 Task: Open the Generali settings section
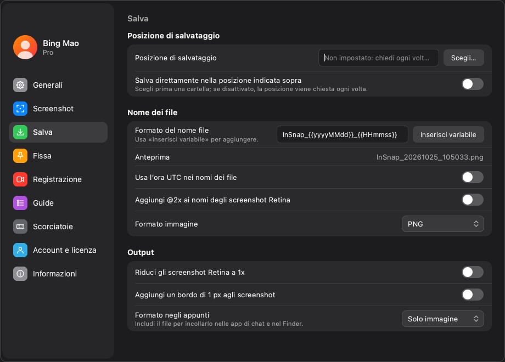58,85
